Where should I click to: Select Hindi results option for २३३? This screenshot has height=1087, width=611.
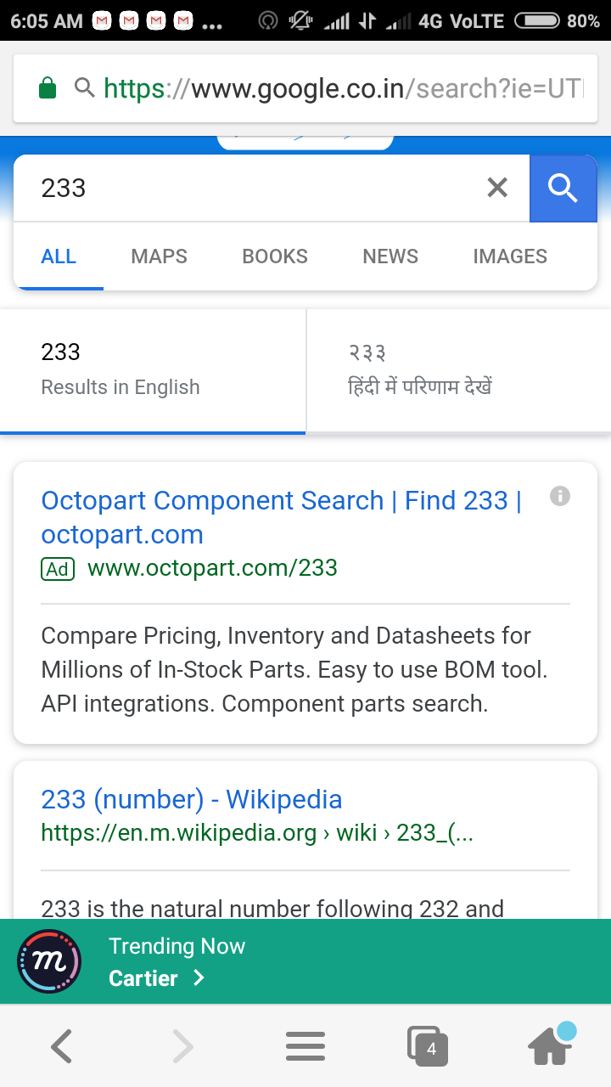458,369
